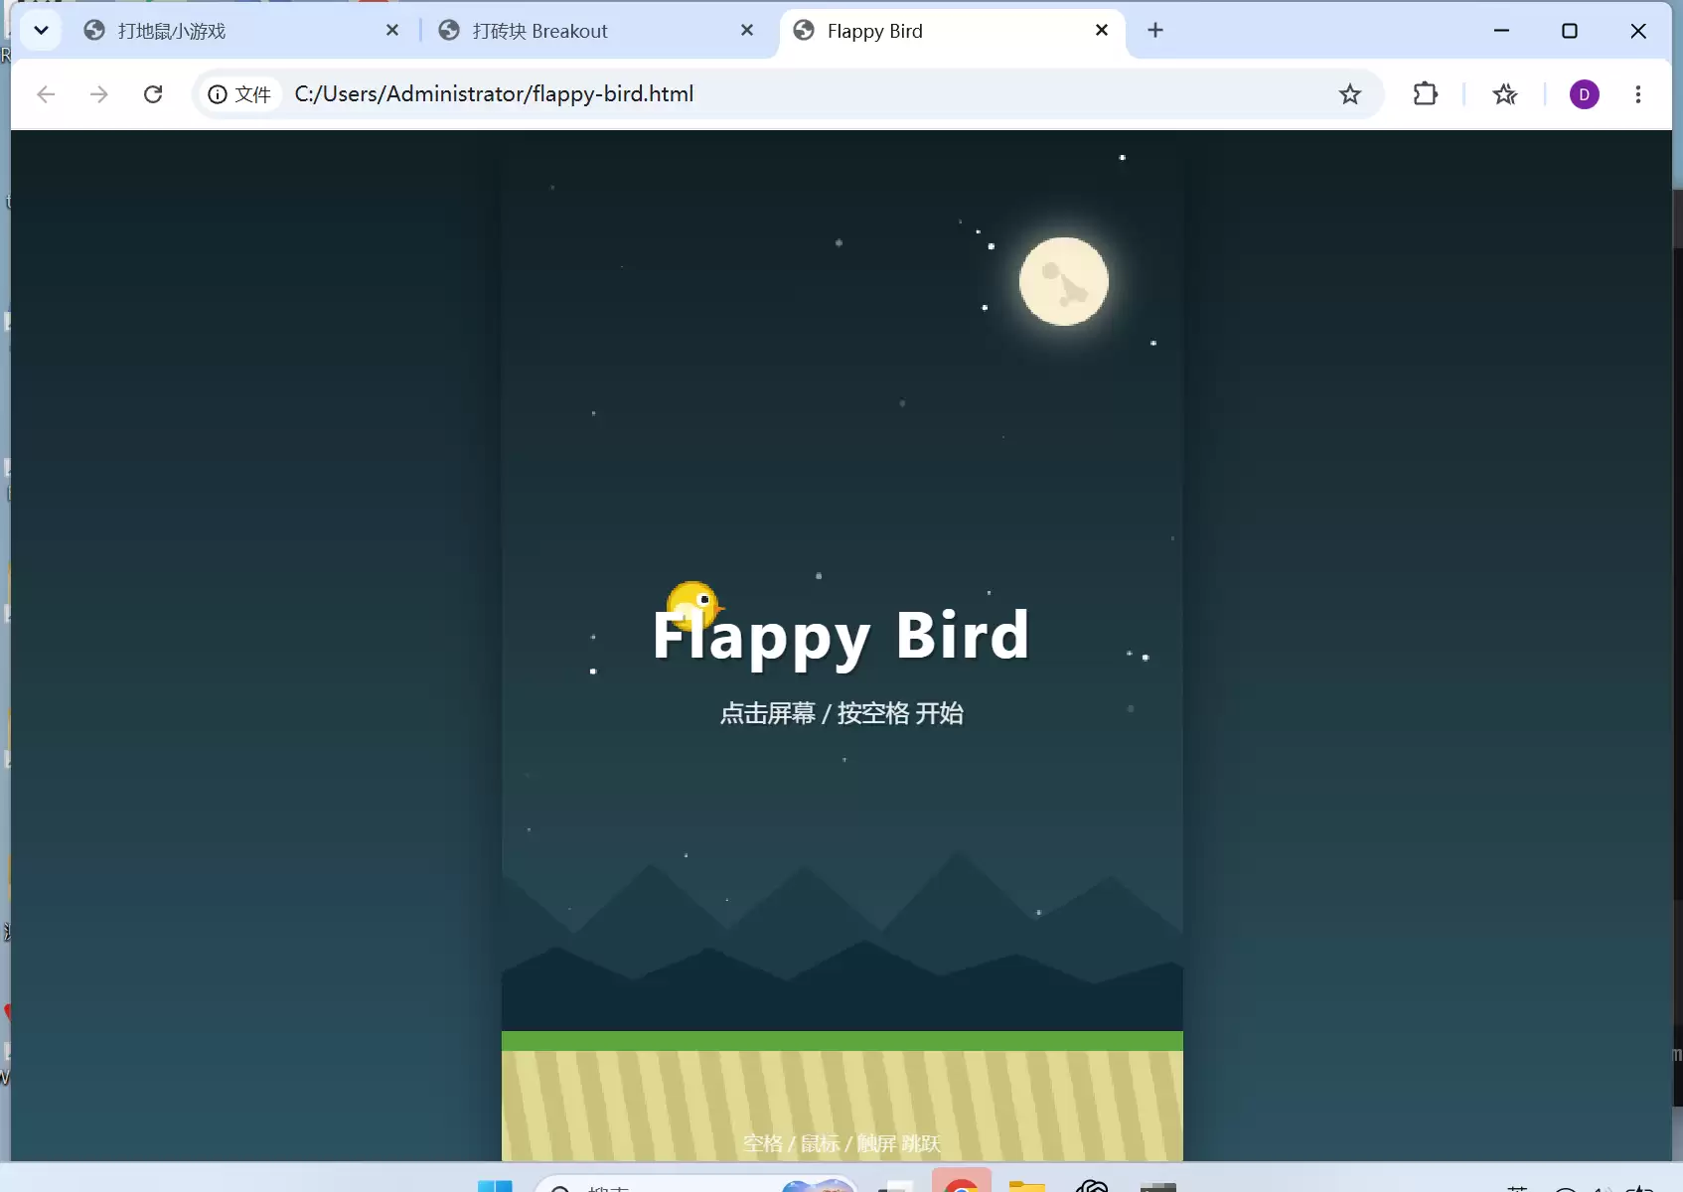Click the 点击屏幕 / 按空格 开始 prompt
The width and height of the screenshot is (1683, 1192).
coord(841,713)
